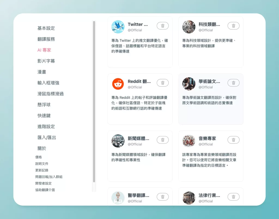Delete the 科技類翻 expert card
The width and height of the screenshot is (279, 219).
click(233, 26)
